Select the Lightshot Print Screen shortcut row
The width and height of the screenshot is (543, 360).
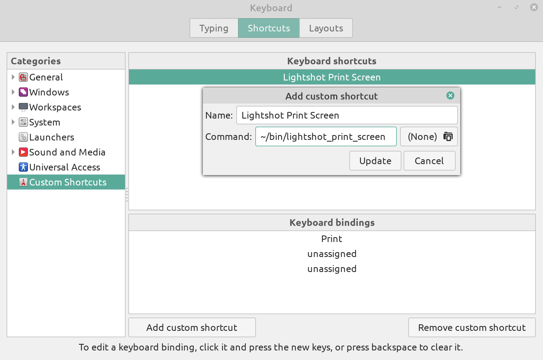pyautogui.click(x=332, y=77)
